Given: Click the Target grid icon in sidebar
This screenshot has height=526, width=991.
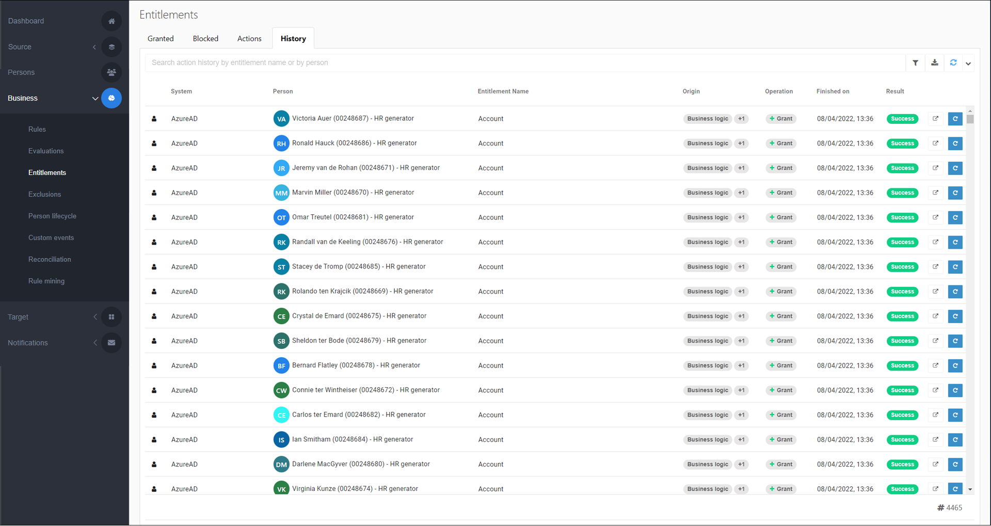Looking at the screenshot, I should coord(111,317).
